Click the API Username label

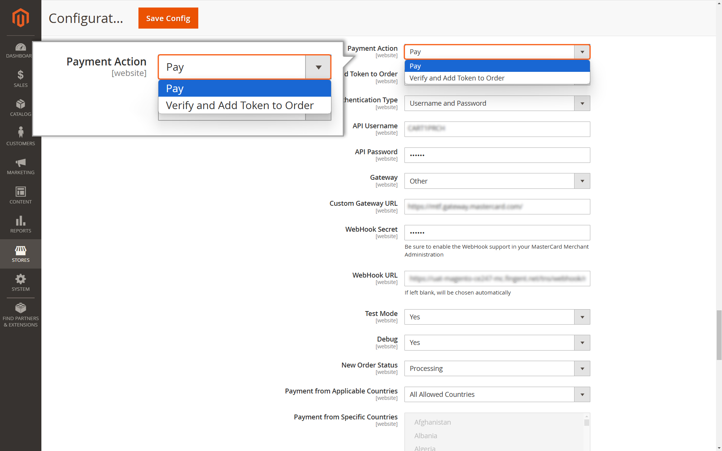pos(375,126)
